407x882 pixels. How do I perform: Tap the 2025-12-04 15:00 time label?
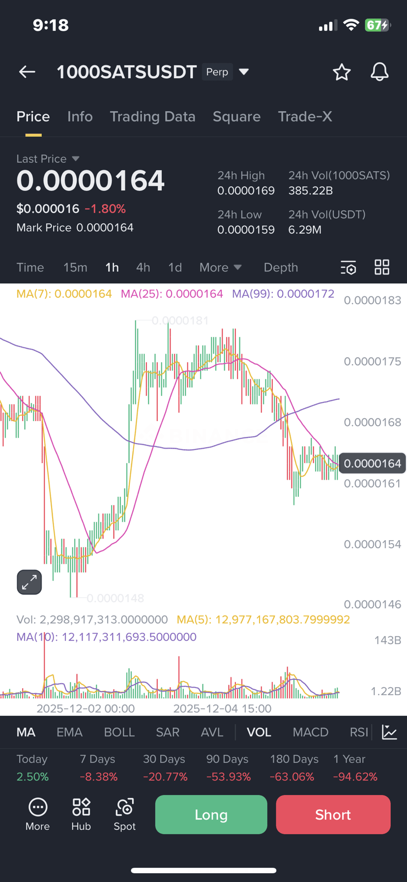click(222, 708)
